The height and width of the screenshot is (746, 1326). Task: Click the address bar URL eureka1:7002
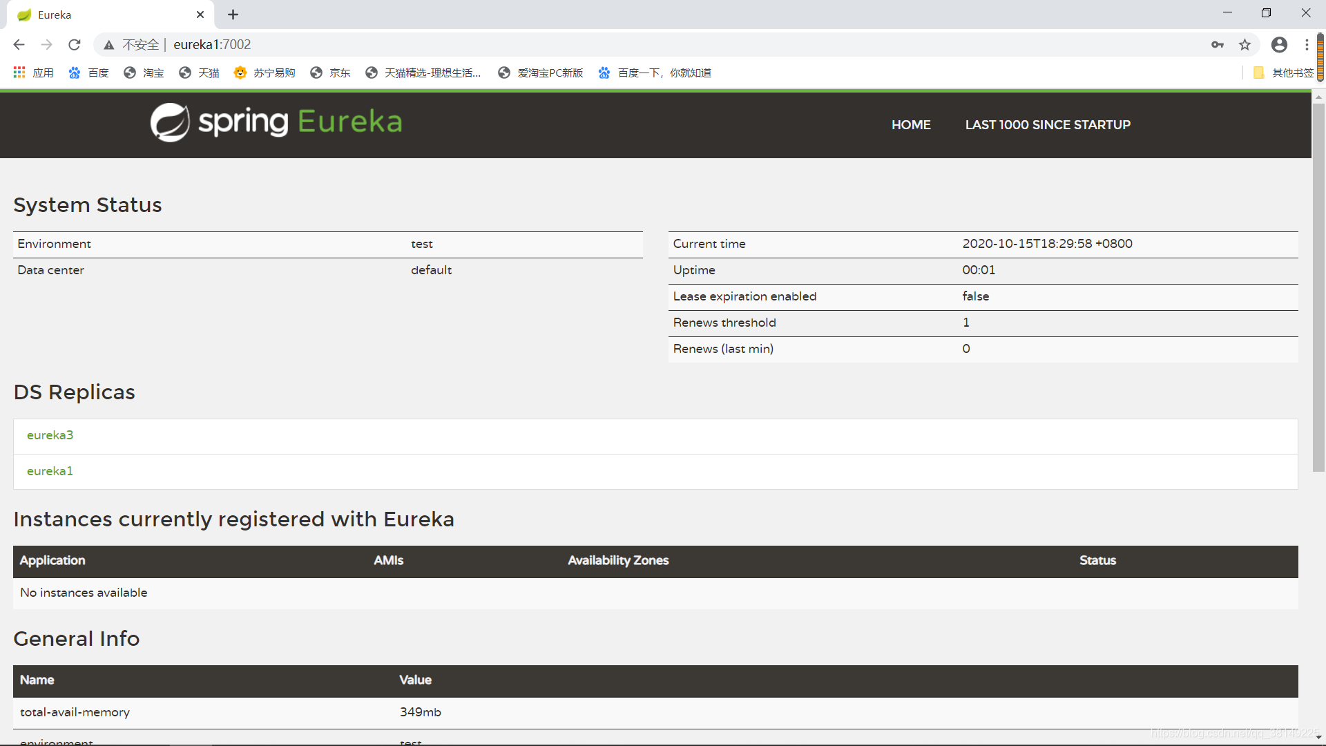[212, 45]
